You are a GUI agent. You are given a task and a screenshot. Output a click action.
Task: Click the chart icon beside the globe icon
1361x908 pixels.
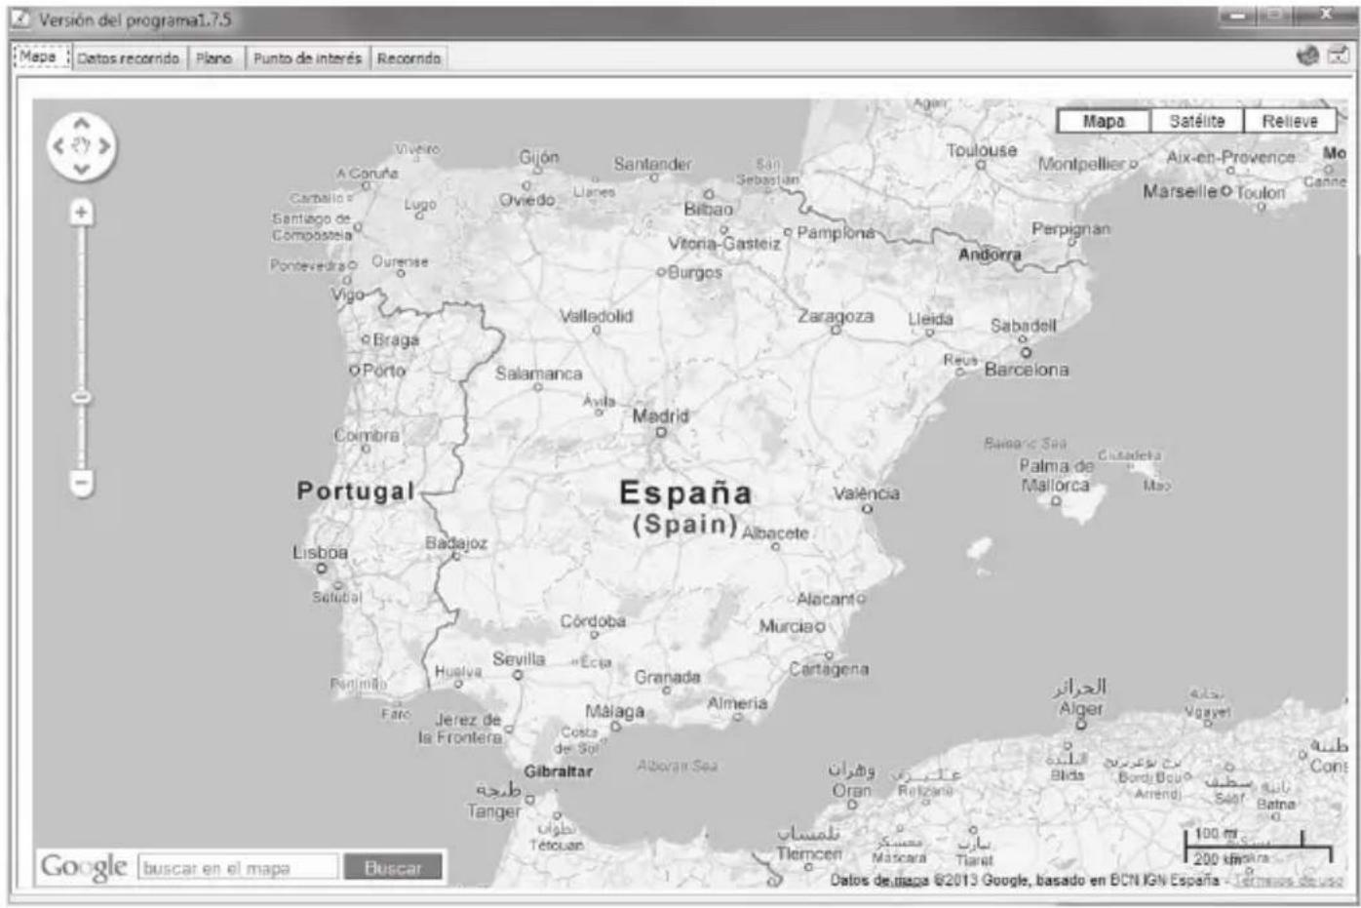(1339, 56)
